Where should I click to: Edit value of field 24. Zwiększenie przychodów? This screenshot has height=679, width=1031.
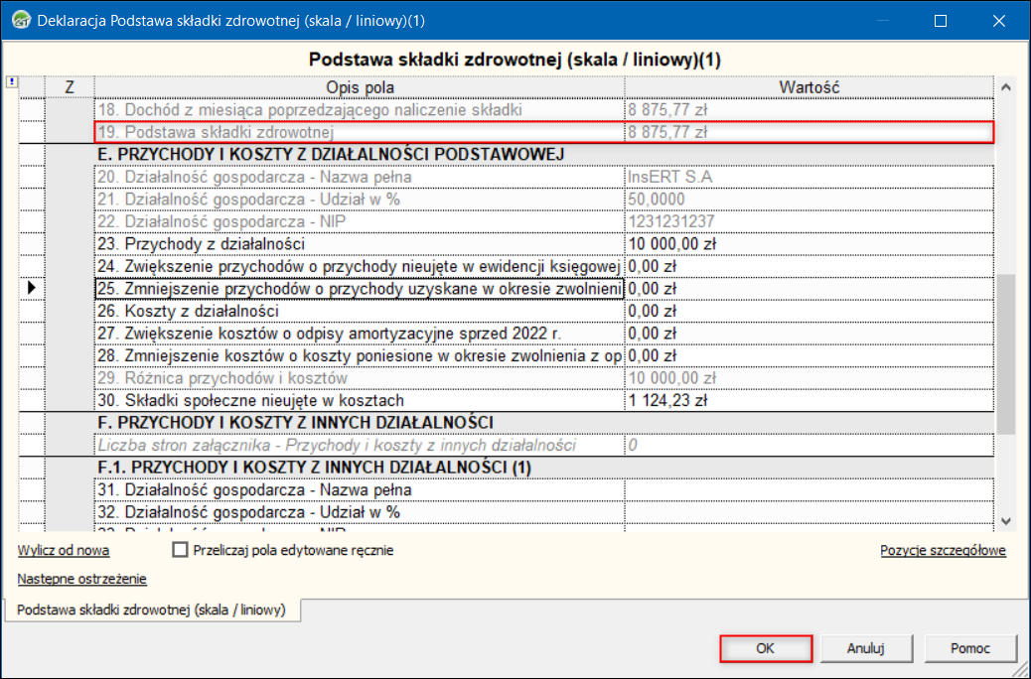pos(810,266)
